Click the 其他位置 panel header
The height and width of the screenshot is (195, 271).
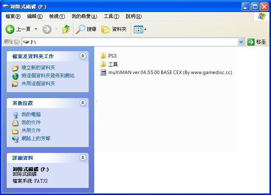point(48,103)
